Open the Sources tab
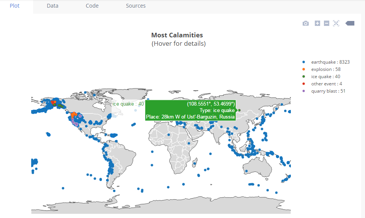 [136, 6]
